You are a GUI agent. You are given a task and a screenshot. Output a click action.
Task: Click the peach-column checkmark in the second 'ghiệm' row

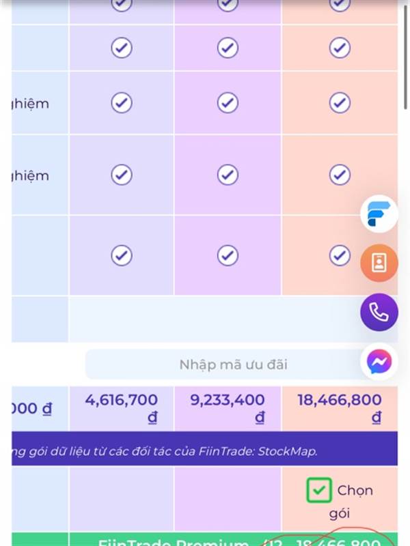coord(340,175)
